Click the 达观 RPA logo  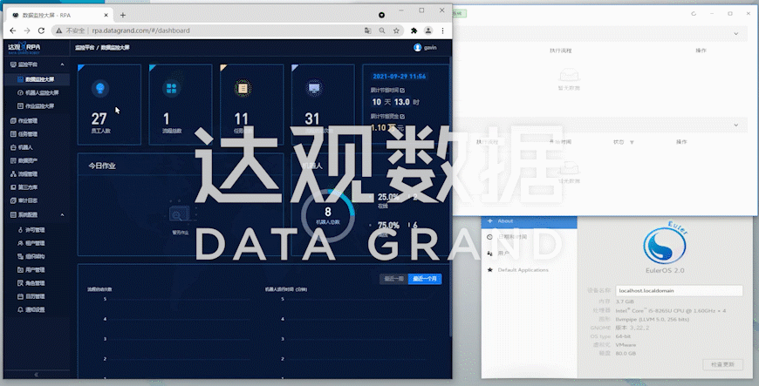[24, 47]
